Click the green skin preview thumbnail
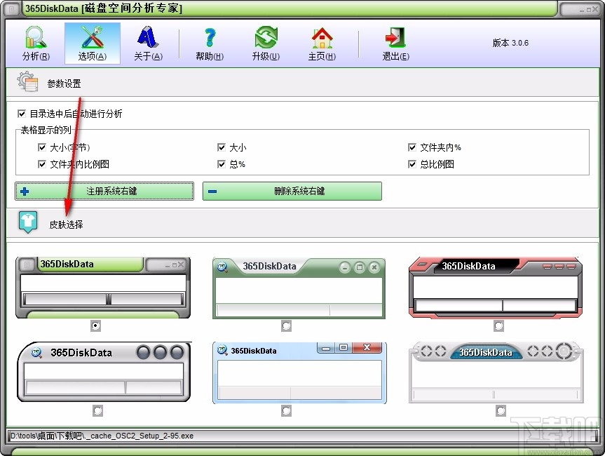The height and width of the screenshot is (456, 605). click(x=103, y=288)
